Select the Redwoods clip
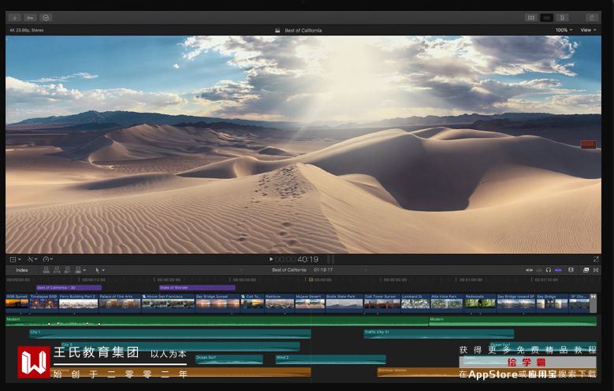 480,302
